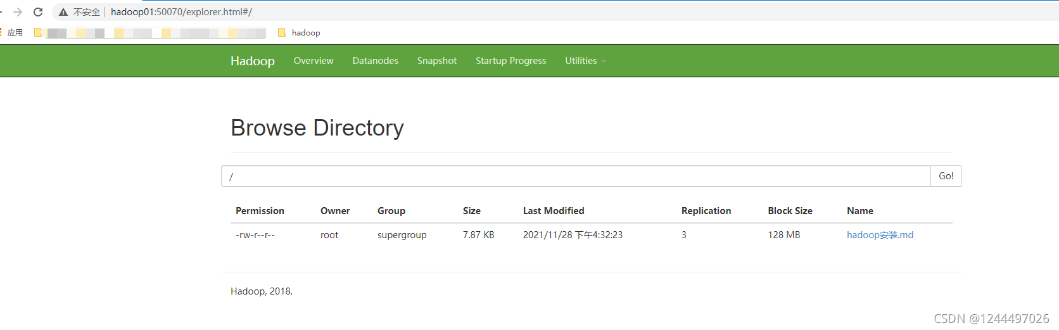This screenshot has width=1059, height=330.
Task: Reload the page with refresh icon
Action: (38, 12)
